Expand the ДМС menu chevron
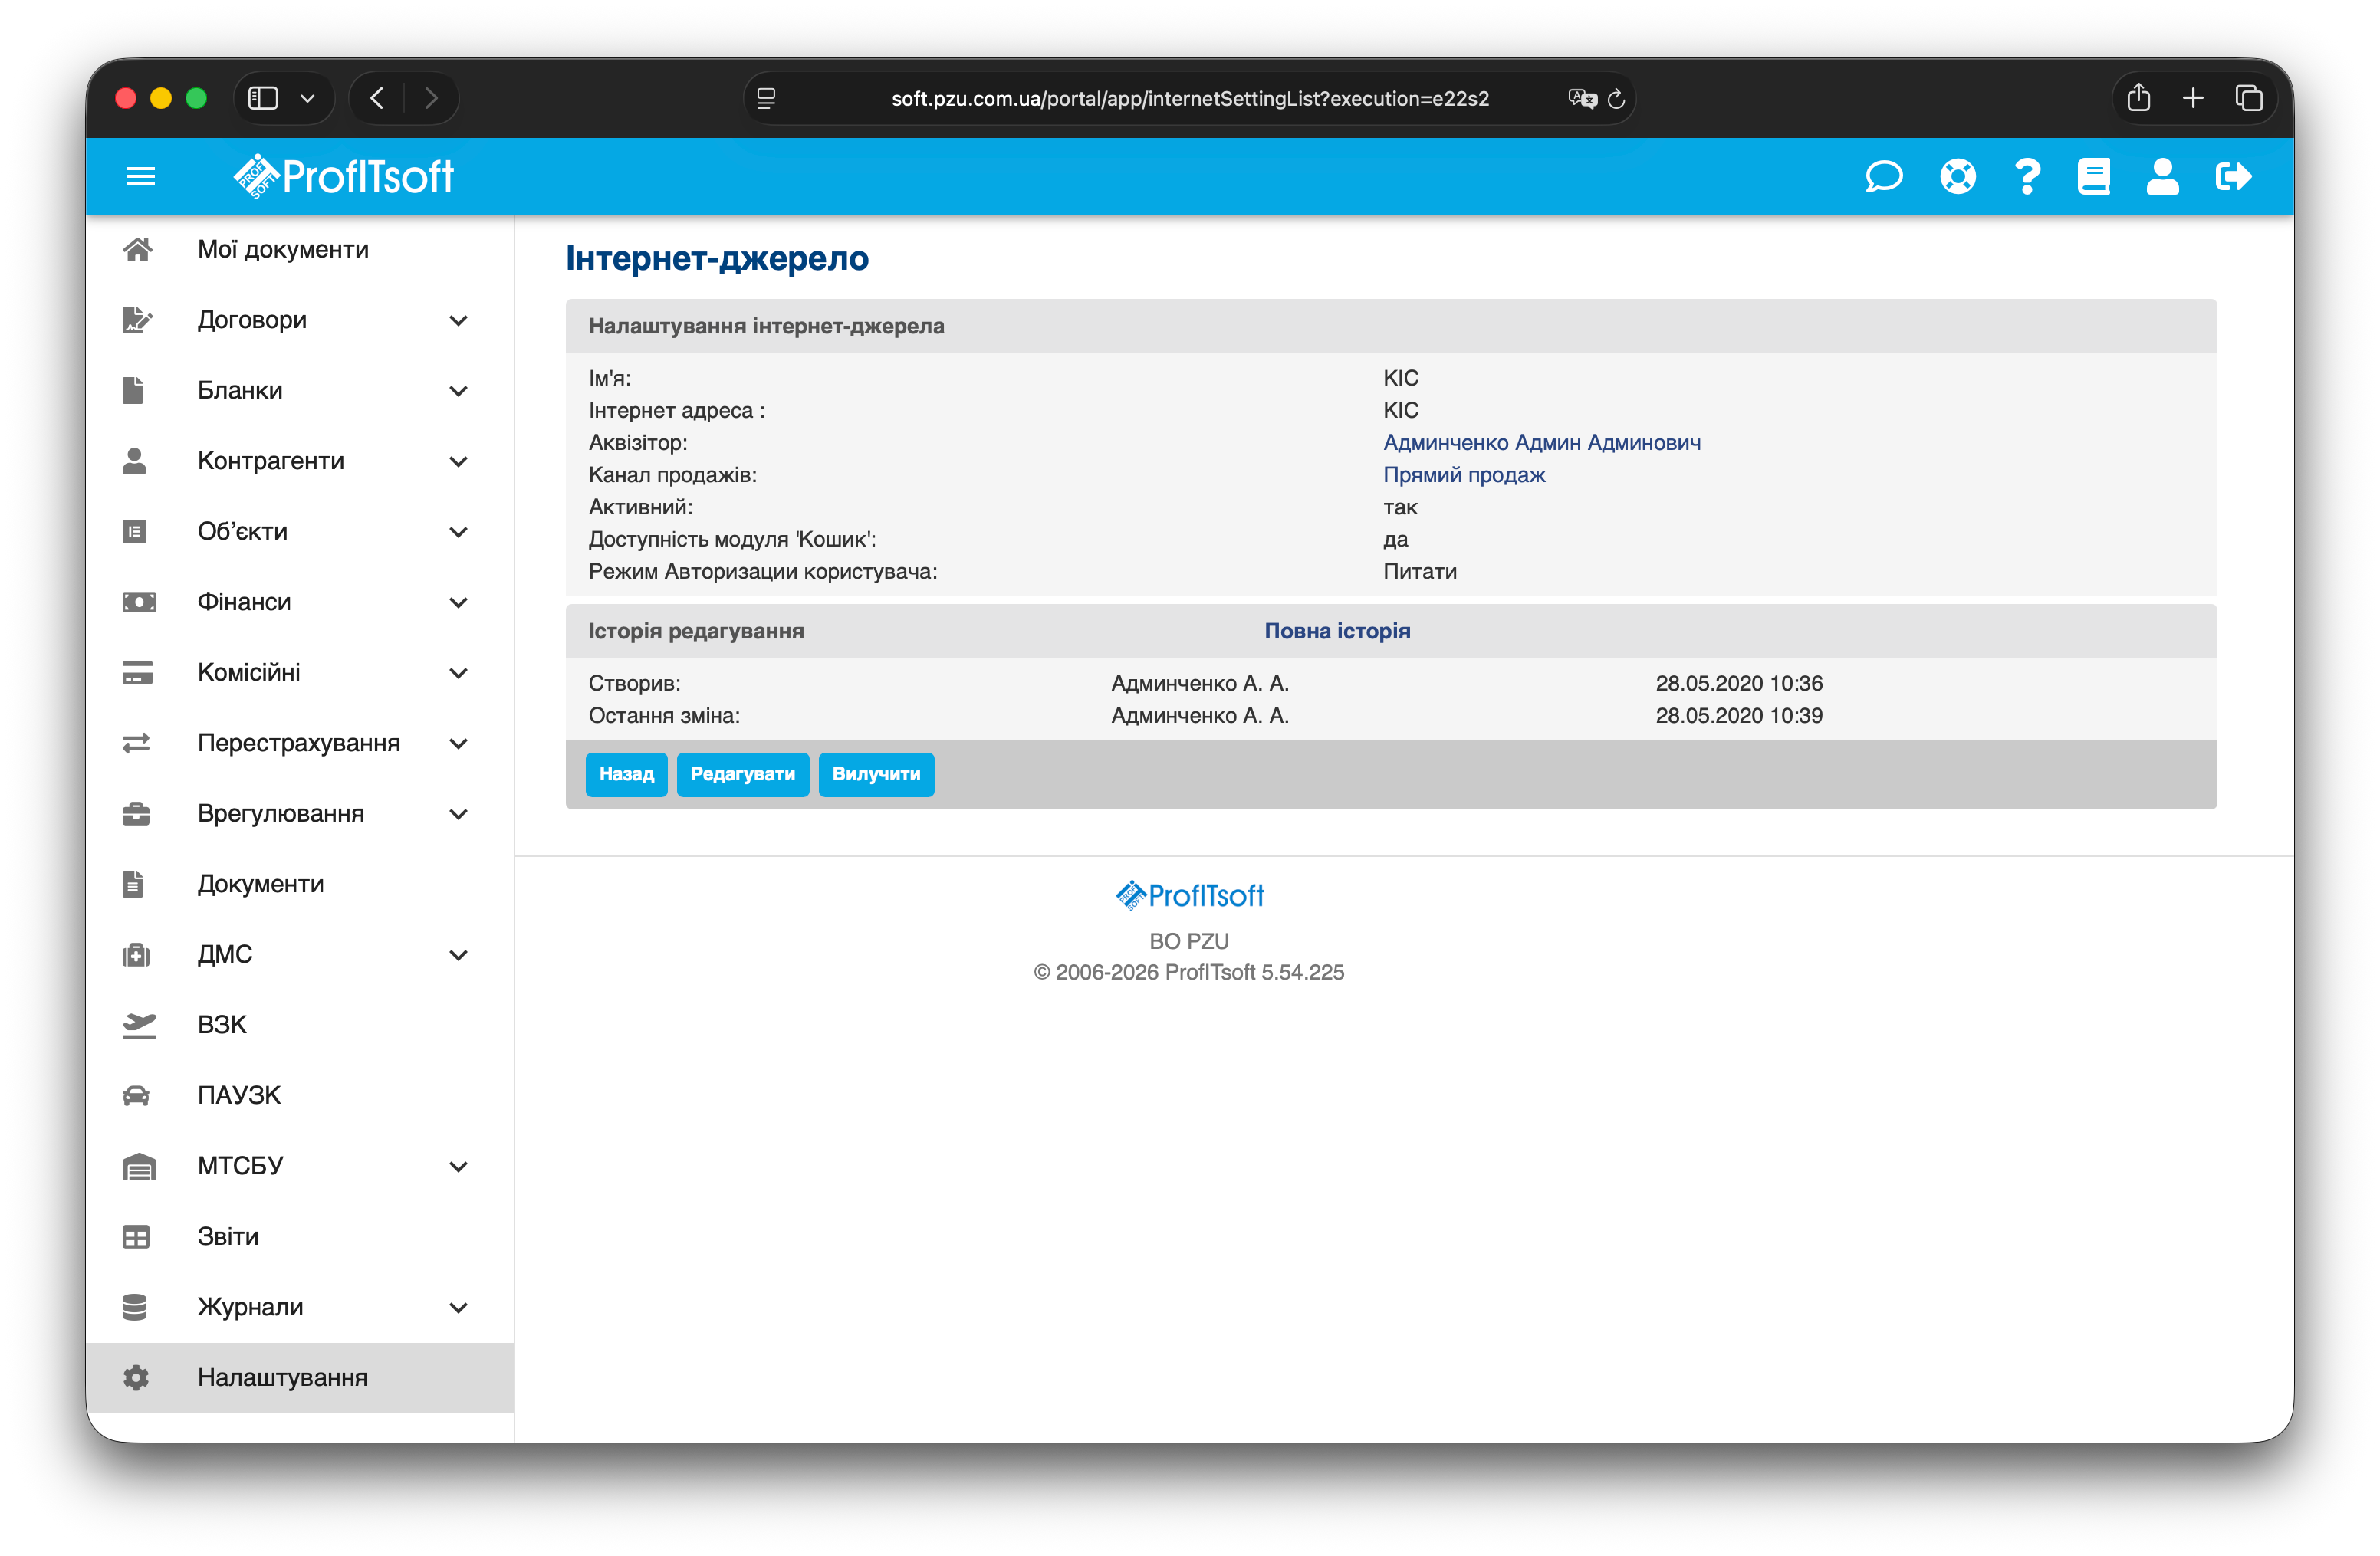The height and width of the screenshot is (1556, 2380). (458, 955)
